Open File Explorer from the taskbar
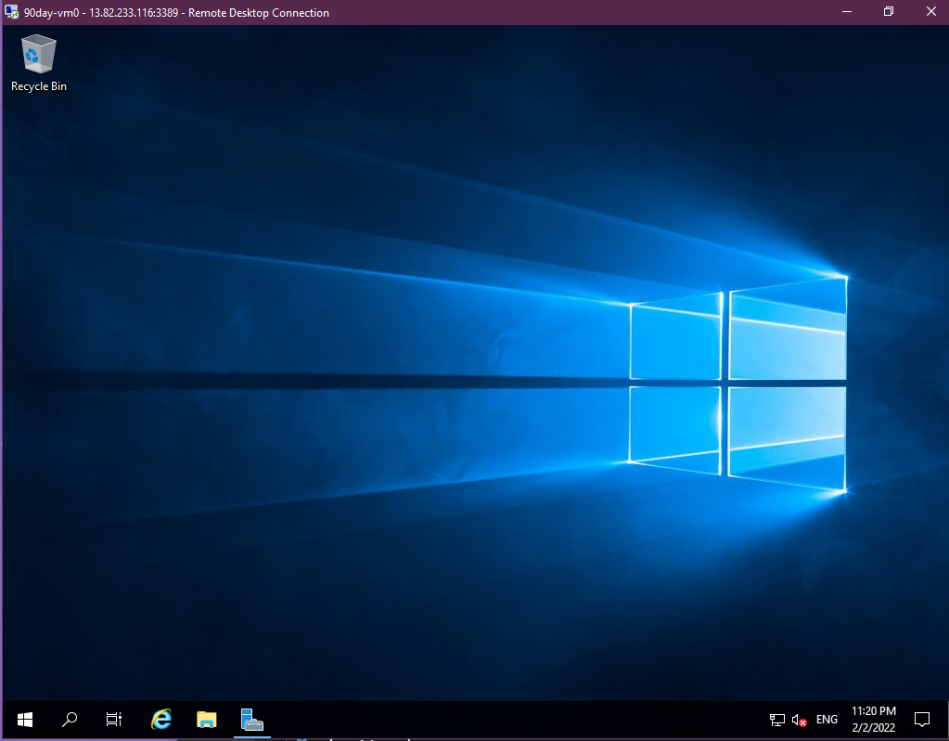This screenshot has width=949, height=741. coord(206,720)
